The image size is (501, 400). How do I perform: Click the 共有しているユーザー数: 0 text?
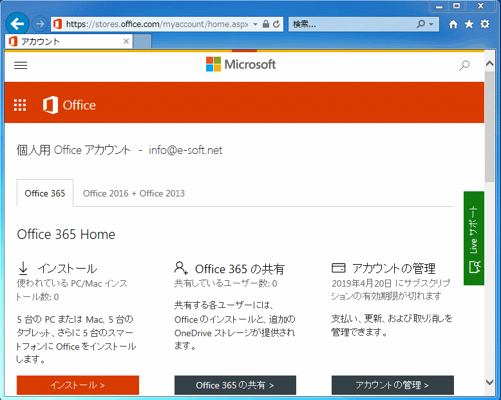point(225,283)
